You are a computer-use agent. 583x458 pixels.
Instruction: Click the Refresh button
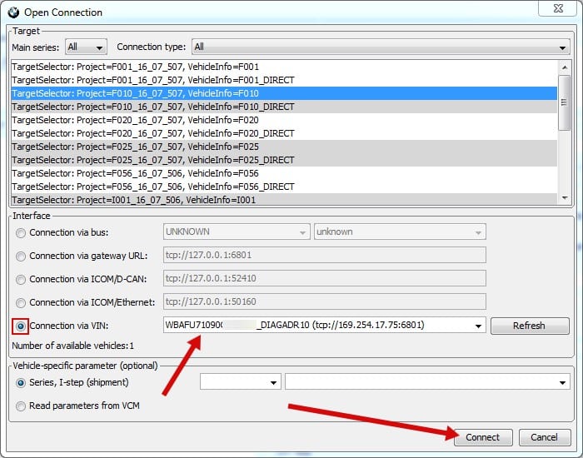point(530,326)
